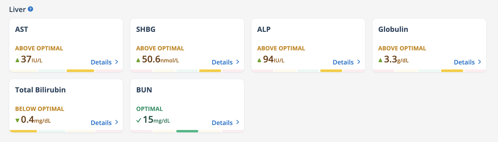This screenshot has width=498, height=142.
Task: Expand BUN details via chevron arrow
Action: click(238, 122)
